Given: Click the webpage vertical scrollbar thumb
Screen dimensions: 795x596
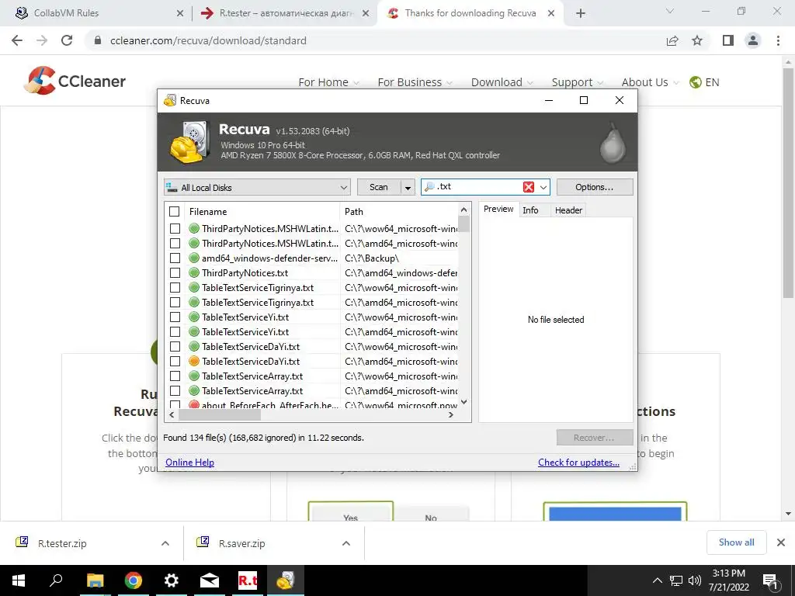Looking at the screenshot, I should (788, 182).
